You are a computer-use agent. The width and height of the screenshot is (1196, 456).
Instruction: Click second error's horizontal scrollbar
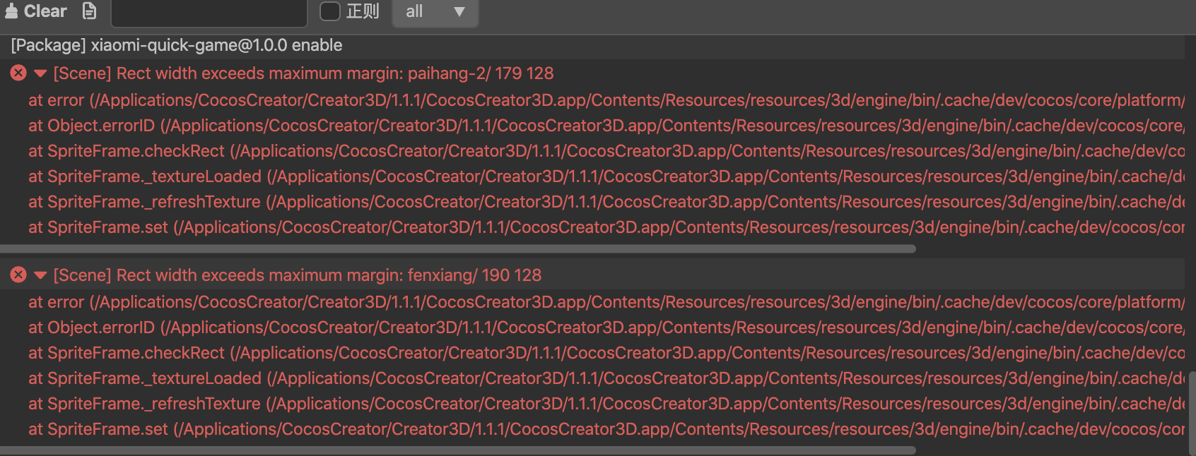[x=458, y=450]
